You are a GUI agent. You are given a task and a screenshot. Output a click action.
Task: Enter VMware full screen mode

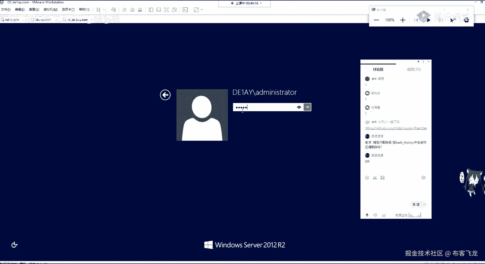coord(166,10)
